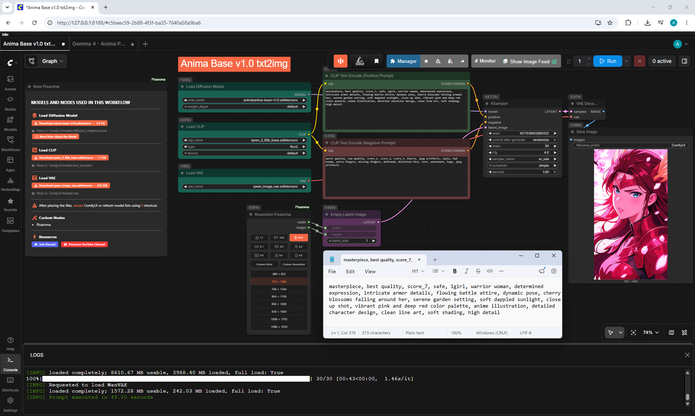Open the browser tab search dropdown

pyautogui.click(x=7, y=7)
